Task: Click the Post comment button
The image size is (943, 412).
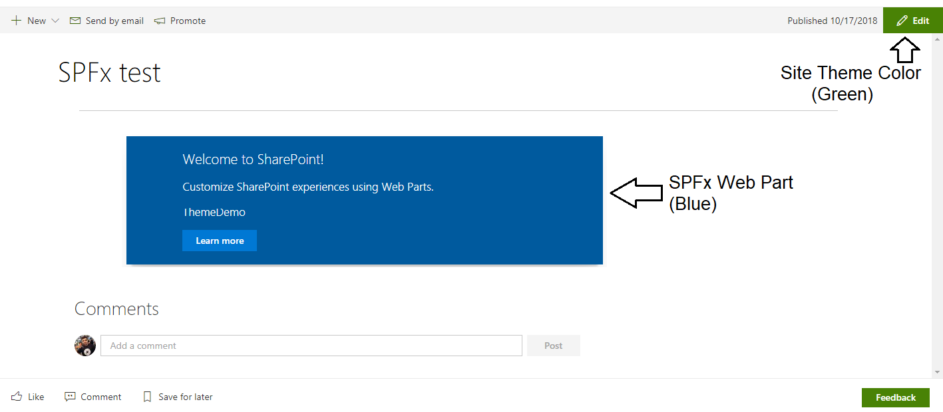Action: pyautogui.click(x=553, y=346)
